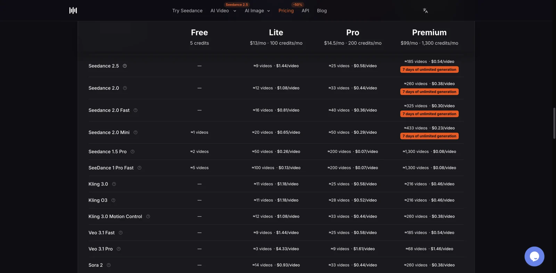Click the Veo 3.1 Pro row label
Viewport: 556px width, 273px height.
click(x=100, y=249)
